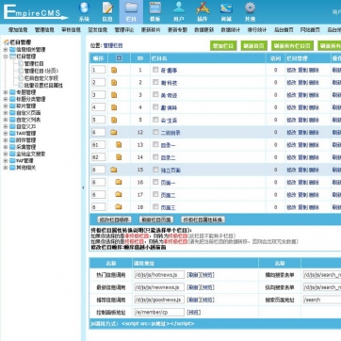Click the folder icon in ID 15 row
This screenshot has height=341, width=341.
click(x=114, y=170)
